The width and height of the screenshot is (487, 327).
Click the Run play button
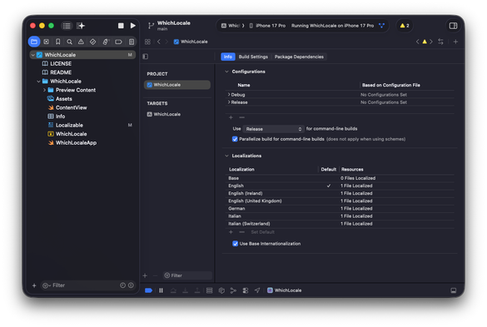point(133,26)
